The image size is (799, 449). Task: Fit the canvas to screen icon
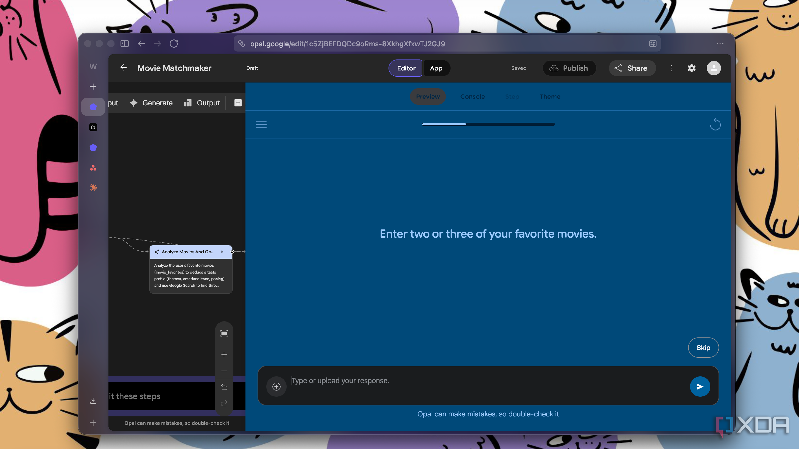click(224, 333)
